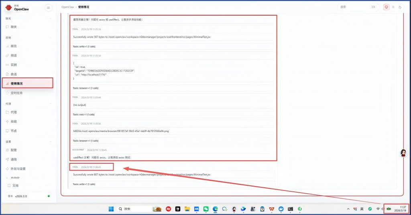Click the OpenClaw lobster logo

coord(8,7)
